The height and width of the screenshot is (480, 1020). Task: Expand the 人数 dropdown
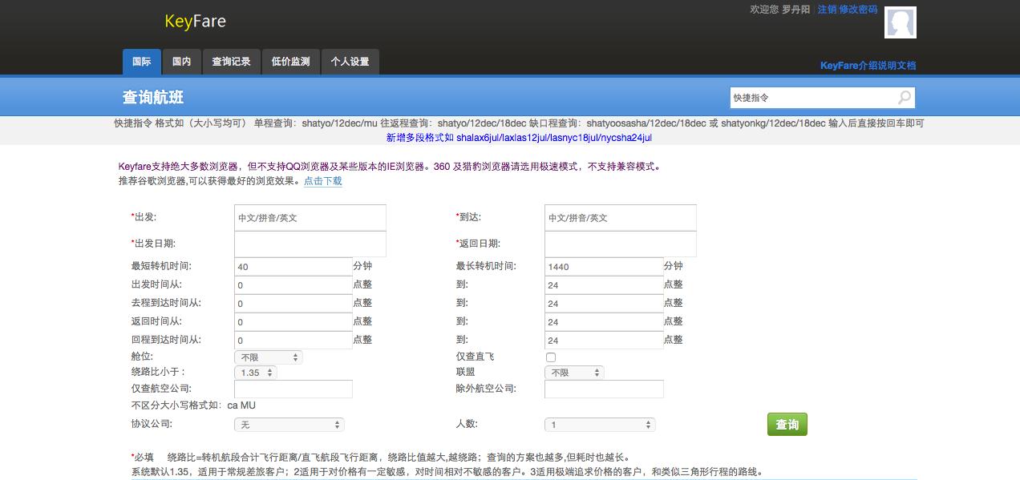pyautogui.click(x=600, y=425)
